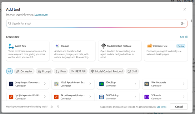
Task: Create a new Computer use tool
Action: point(166,51)
